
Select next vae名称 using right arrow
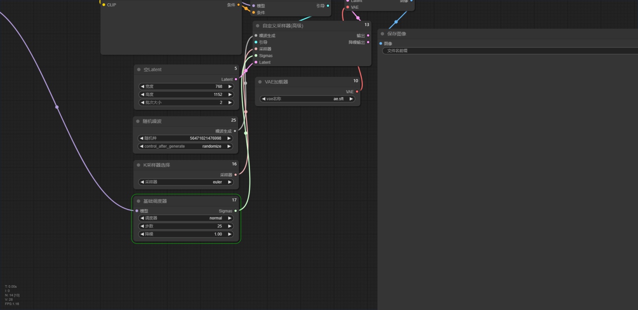[351, 99]
